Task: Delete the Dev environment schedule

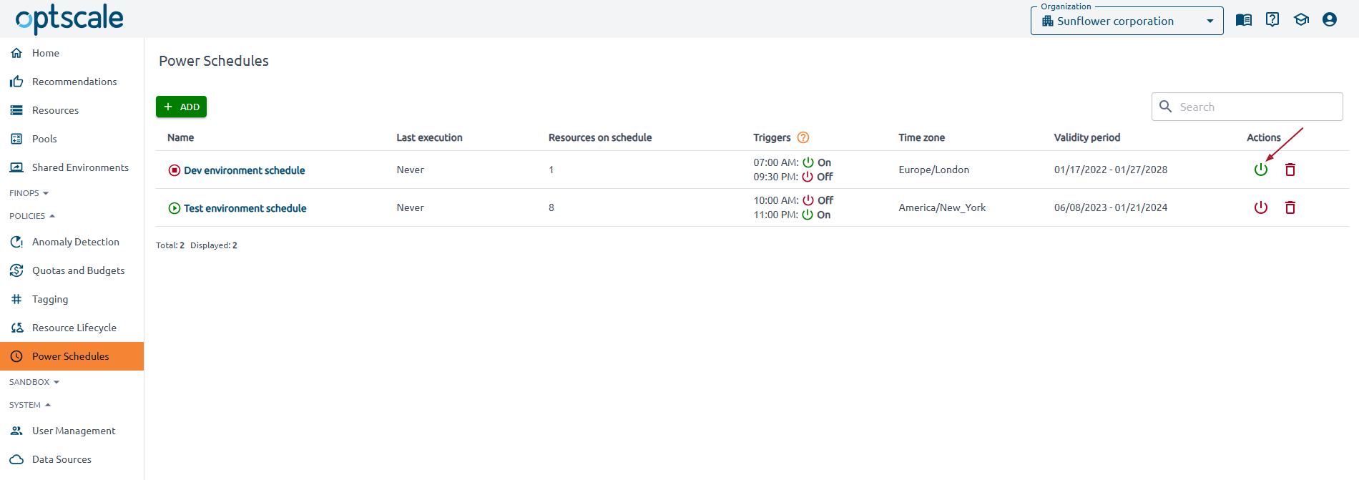Action: pyautogui.click(x=1290, y=170)
